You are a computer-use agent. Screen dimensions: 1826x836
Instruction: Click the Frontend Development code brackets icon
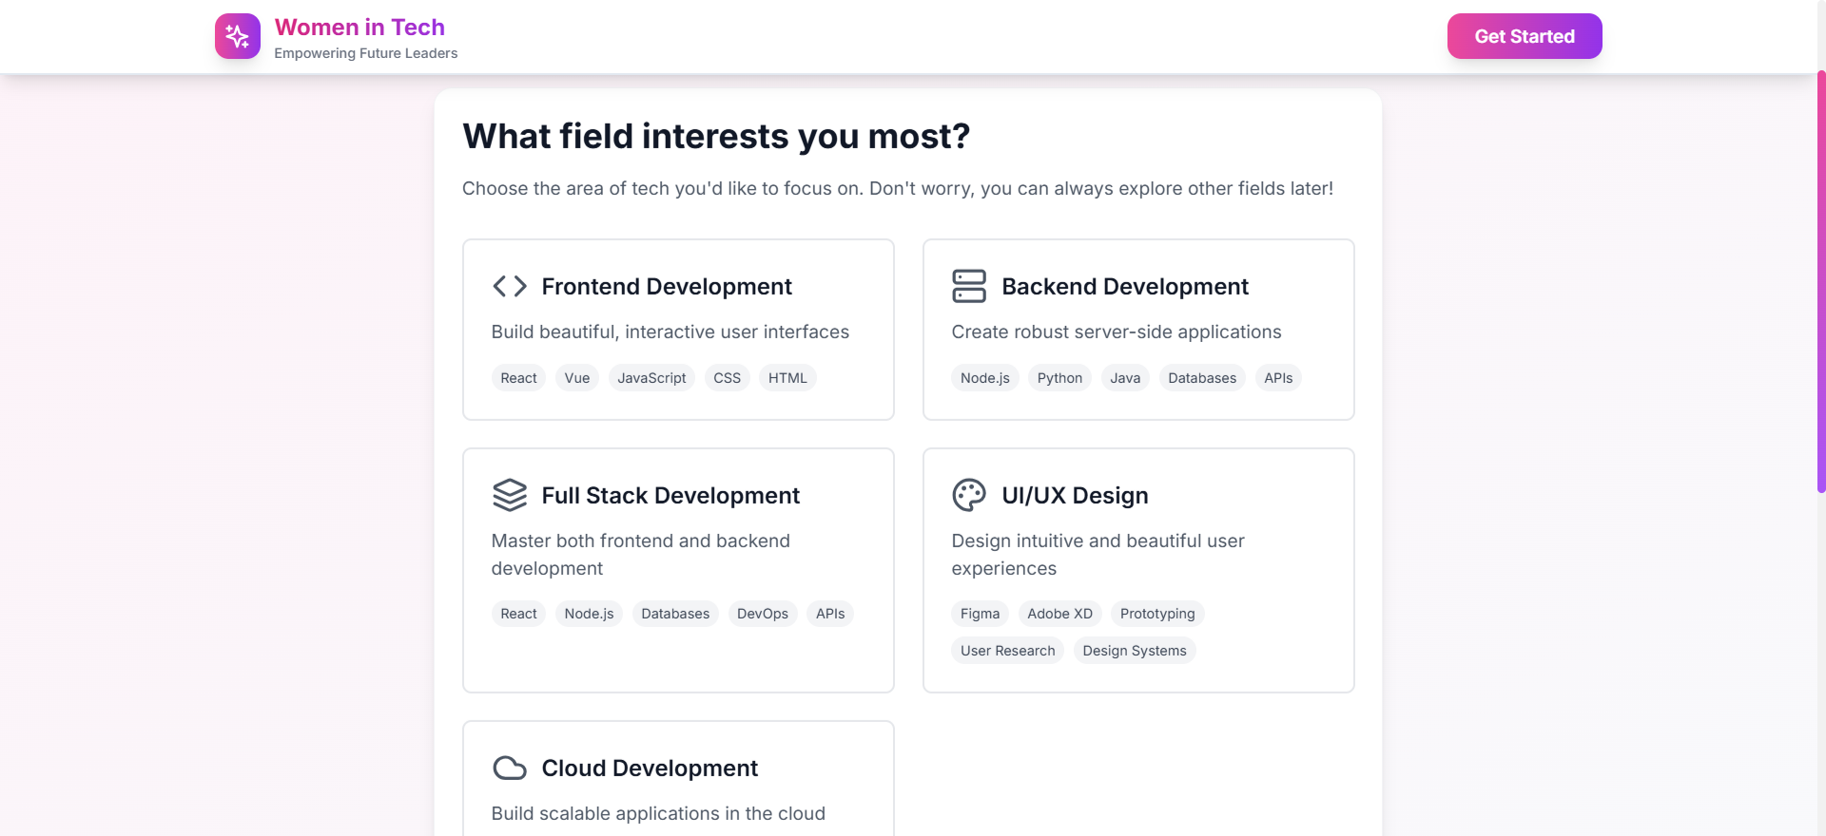click(510, 286)
